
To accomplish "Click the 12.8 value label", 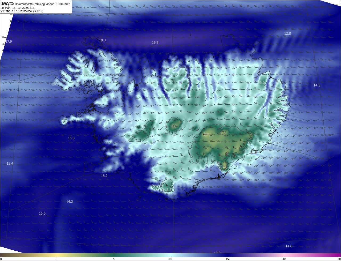I will click(x=287, y=34).
